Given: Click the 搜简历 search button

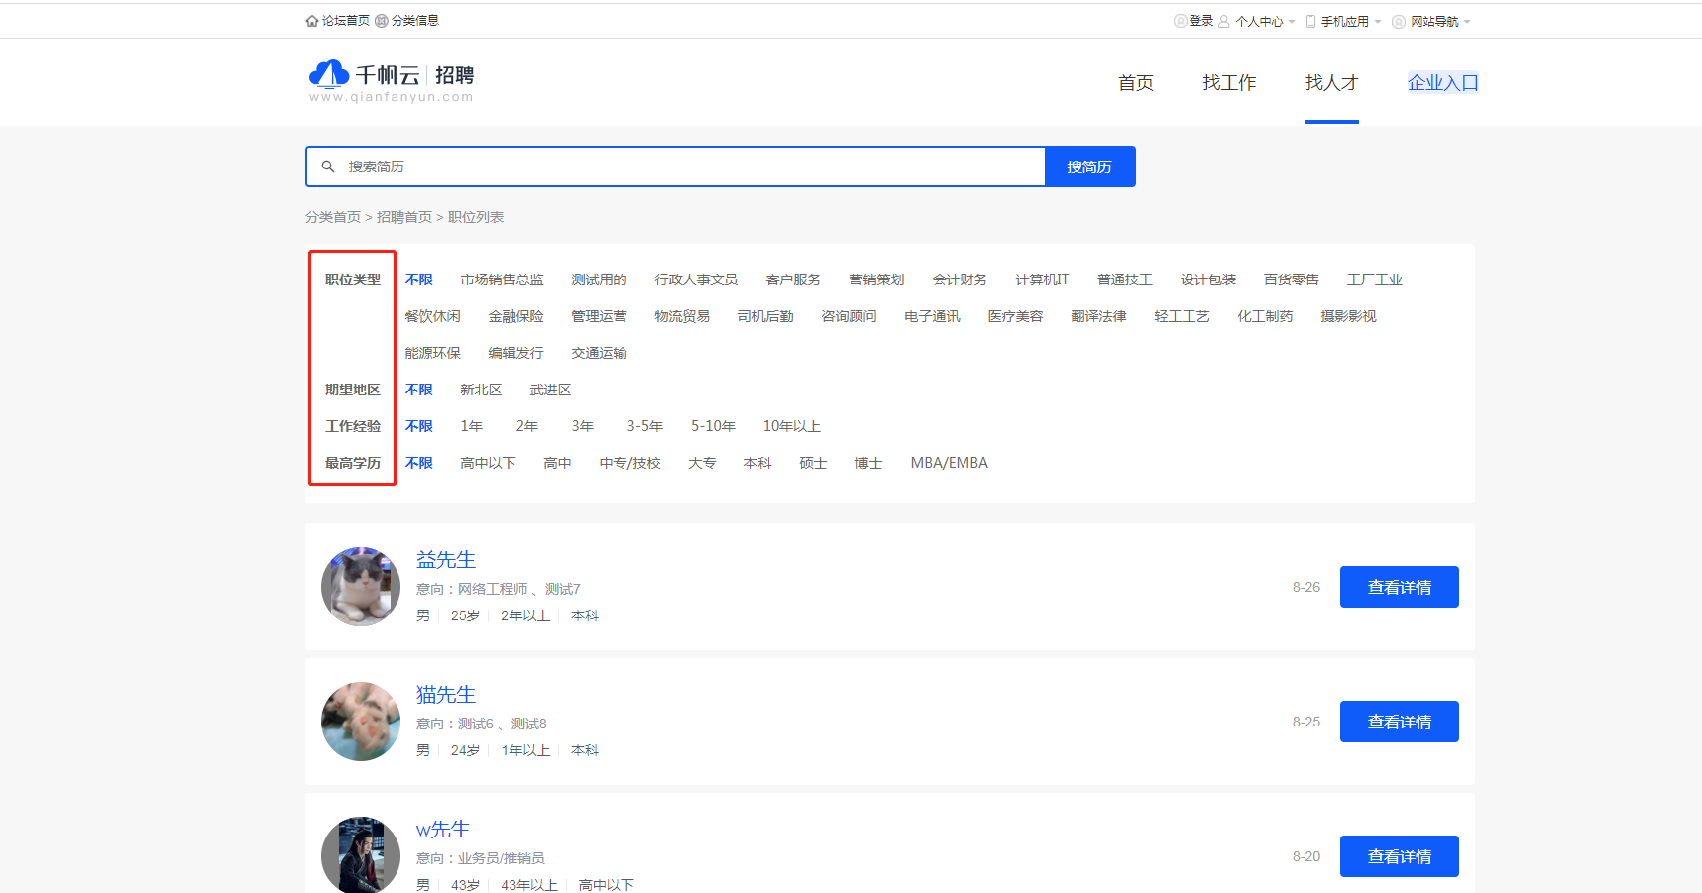Looking at the screenshot, I should click(1089, 167).
